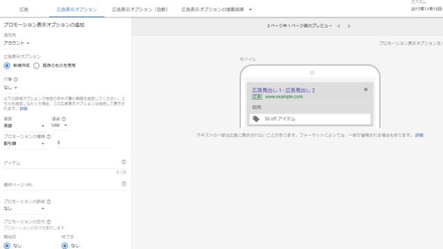Image resolution: width=443 pixels, height=249 pixels.
Task: Click help icon beside プロモーションの詳細
Action: click(x=48, y=201)
